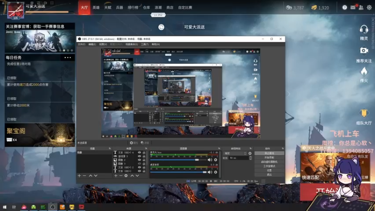
Task: Open the Windows Start menu
Action: pos(4,207)
